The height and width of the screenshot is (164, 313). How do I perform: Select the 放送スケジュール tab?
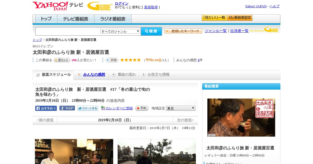[53, 75]
